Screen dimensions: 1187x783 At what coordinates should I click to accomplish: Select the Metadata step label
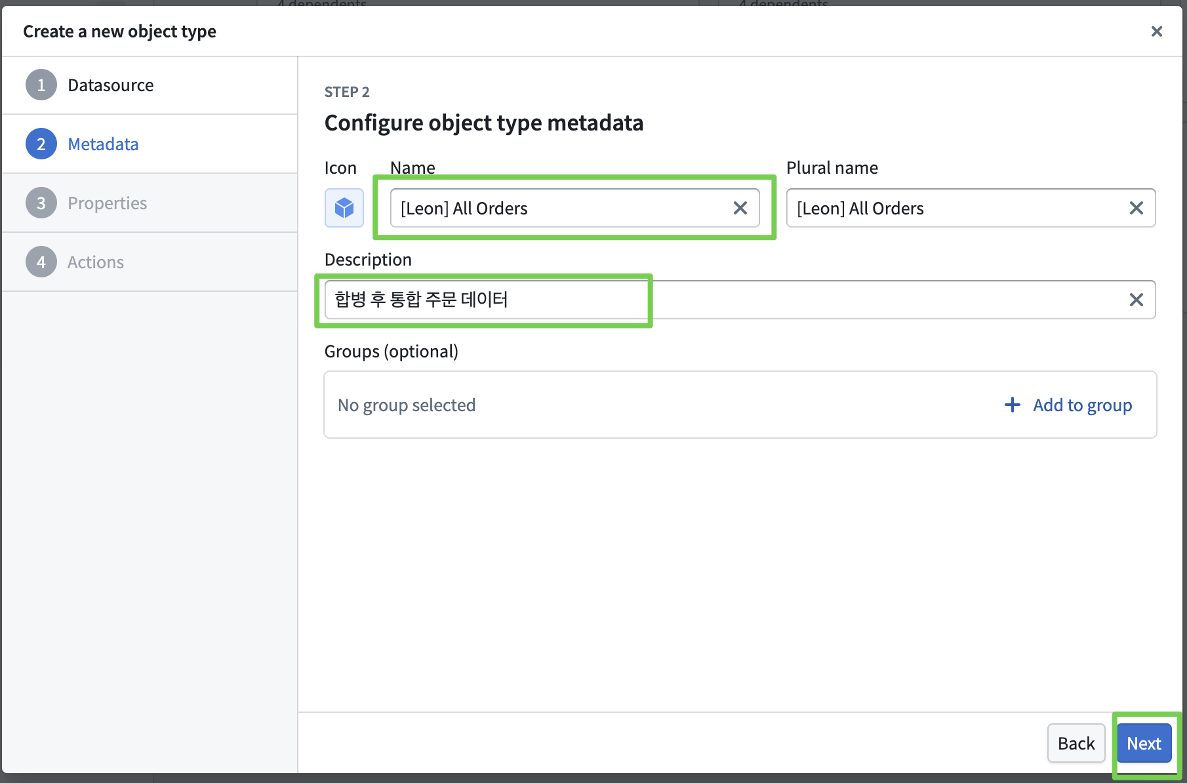pyautogui.click(x=103, y=144)
